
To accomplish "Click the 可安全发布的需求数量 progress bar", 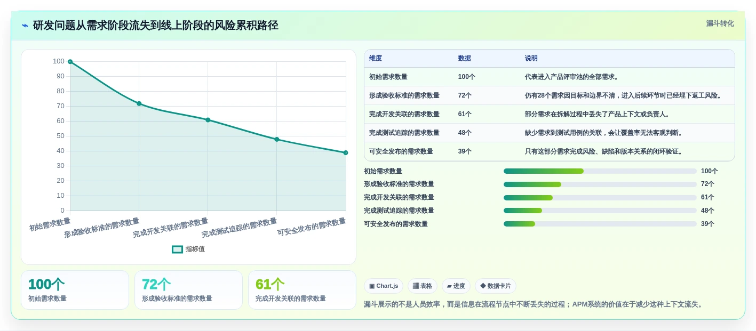I will point(600,224).
